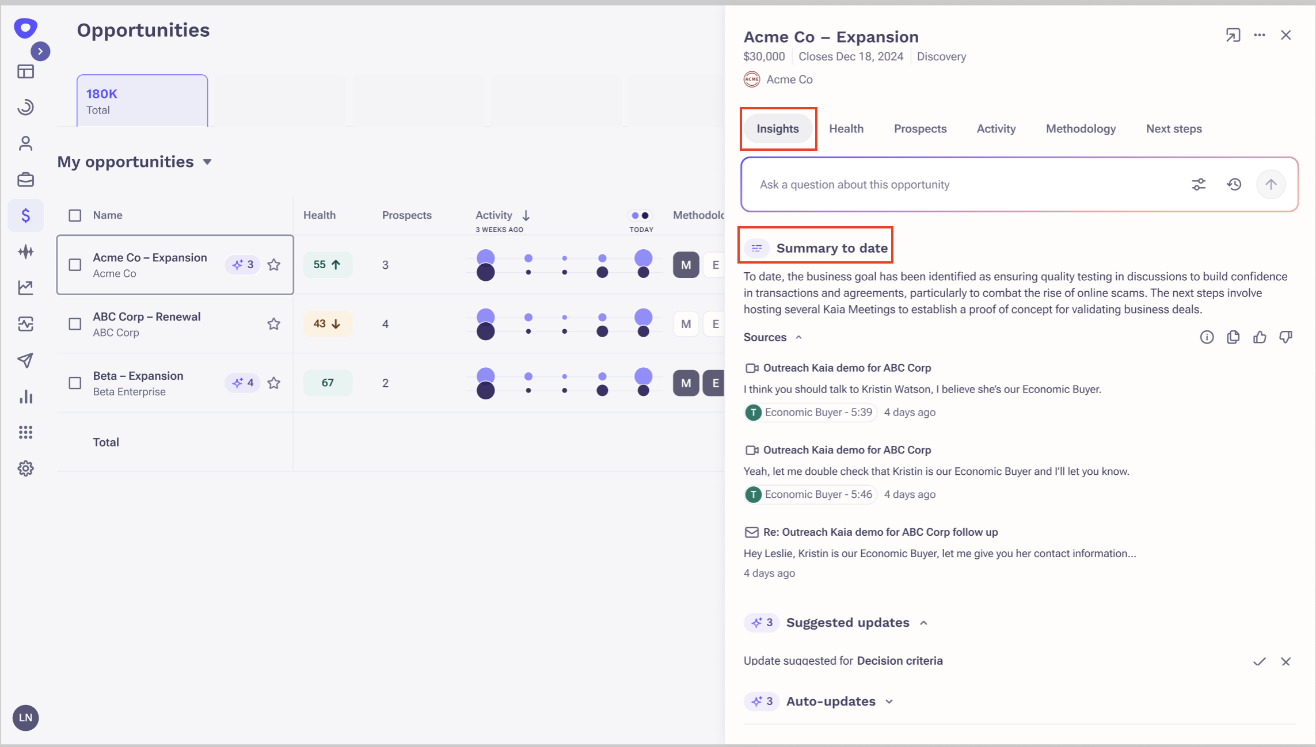Toggle the select-all checkbox beside Name
Viewport: 1316px width, 747px height.
75,215
